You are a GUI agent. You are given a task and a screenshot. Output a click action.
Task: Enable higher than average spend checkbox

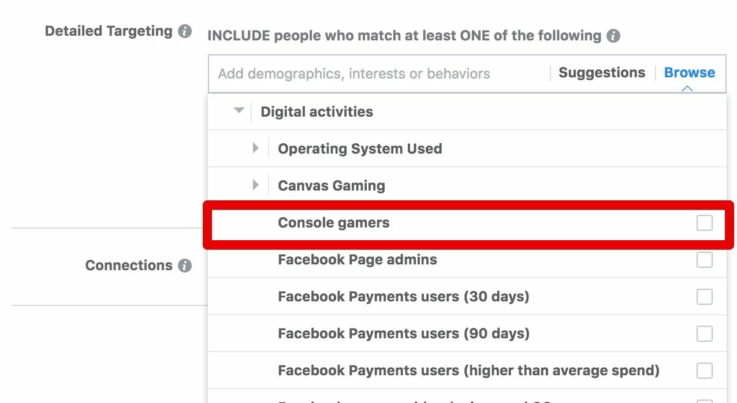(x=705, y=371)
